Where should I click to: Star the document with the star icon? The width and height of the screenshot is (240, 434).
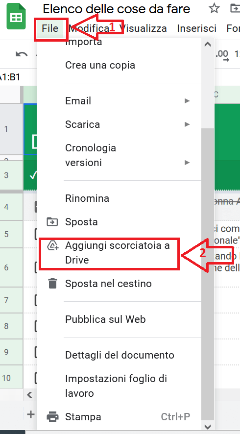click(x=214, y=9)
